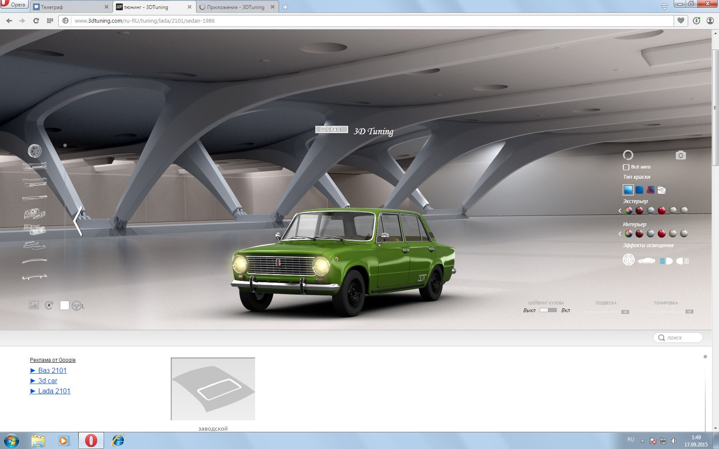The width and height of the screenshot is (719, 449).
Task: Click the поиск search field
Action: pyautogui.click(x=678, y=338)
